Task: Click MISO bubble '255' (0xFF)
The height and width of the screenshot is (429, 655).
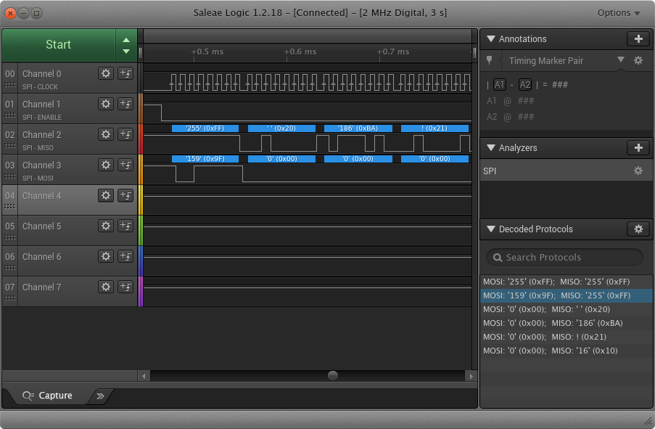Action: [x=205, y=128]
